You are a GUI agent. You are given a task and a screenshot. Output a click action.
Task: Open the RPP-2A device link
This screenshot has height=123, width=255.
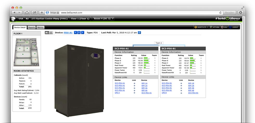pyautogui.click(x=144, y=86)
